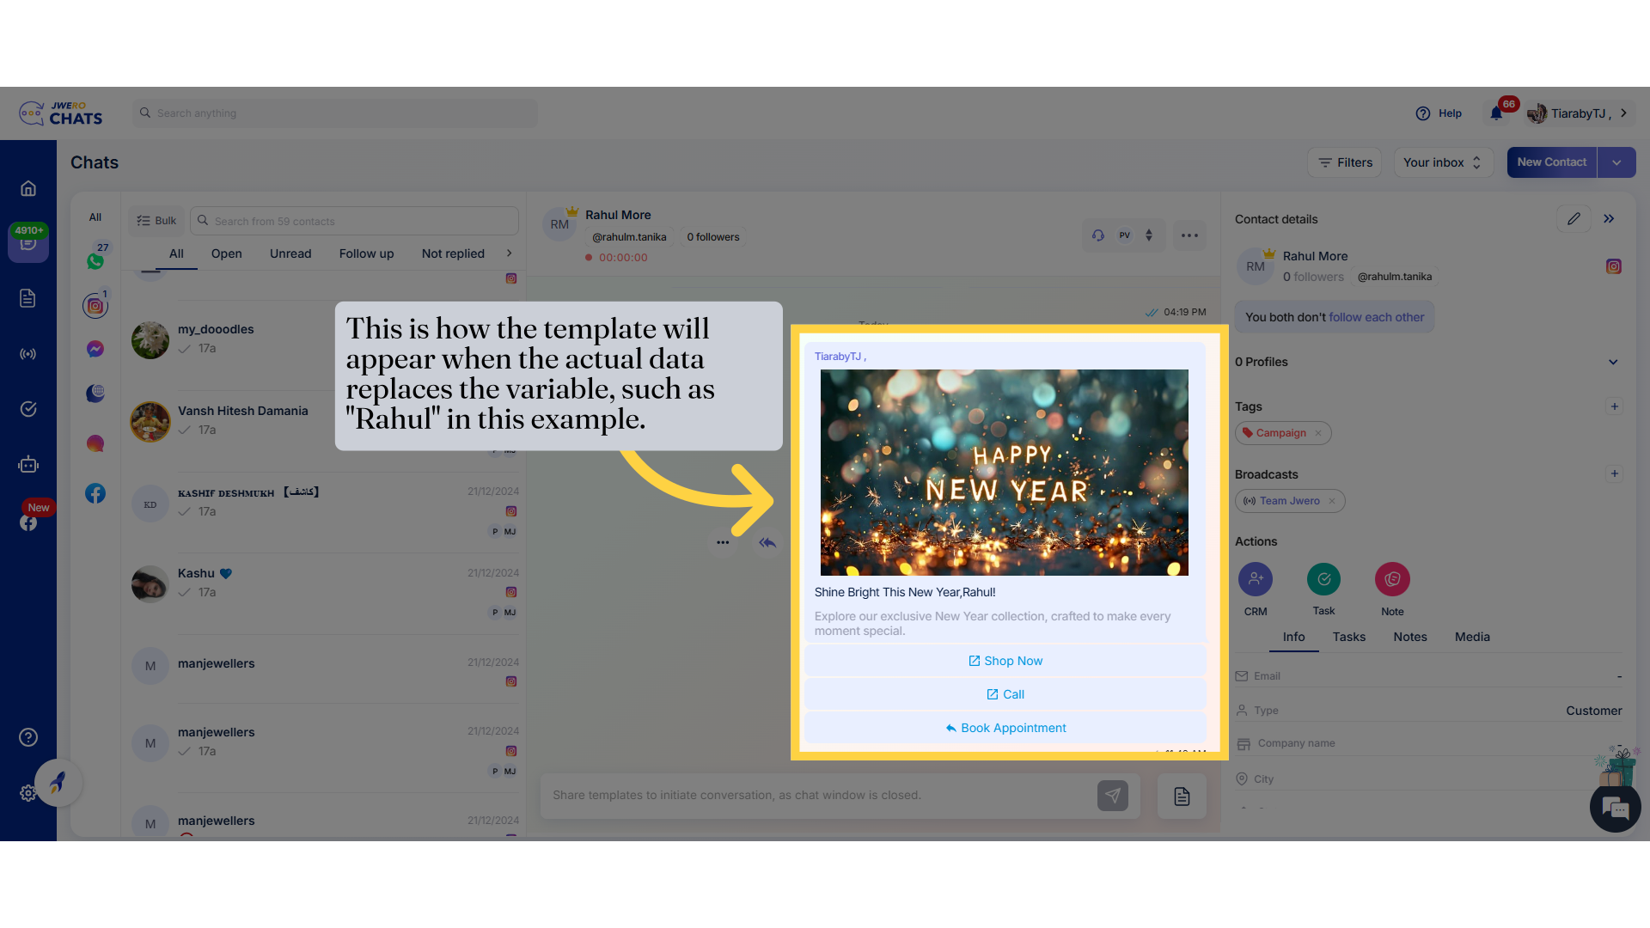Image resolution: width=1650 pixels, height=928 pixels.
Task: Switch to the Media tab
Action: tap(1472, 637)
